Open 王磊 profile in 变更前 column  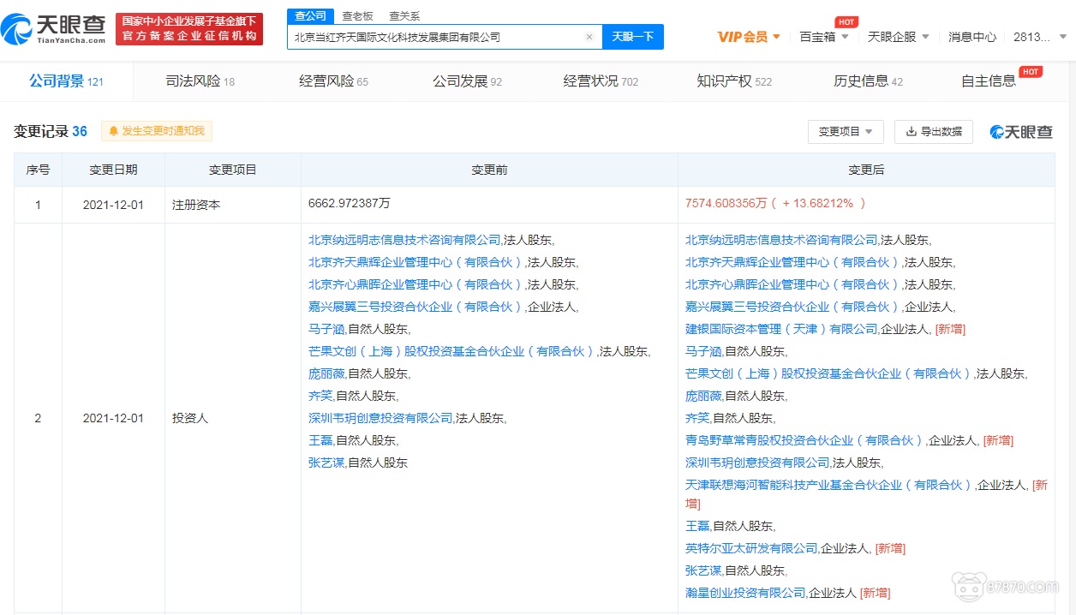[320, 440]
